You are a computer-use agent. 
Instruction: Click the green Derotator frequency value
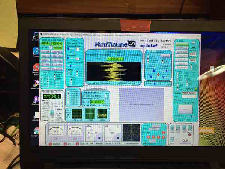pos(115,59)
